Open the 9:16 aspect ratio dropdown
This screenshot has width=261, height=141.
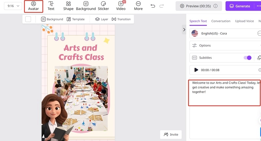click(x=13, y=6)
